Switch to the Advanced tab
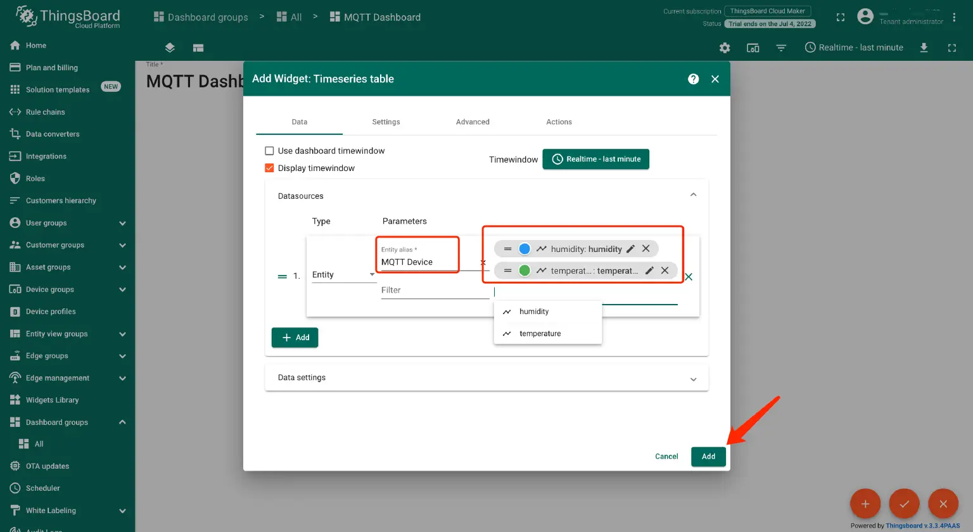This screenshot has width=973, height=532. (x=473, y=122)
